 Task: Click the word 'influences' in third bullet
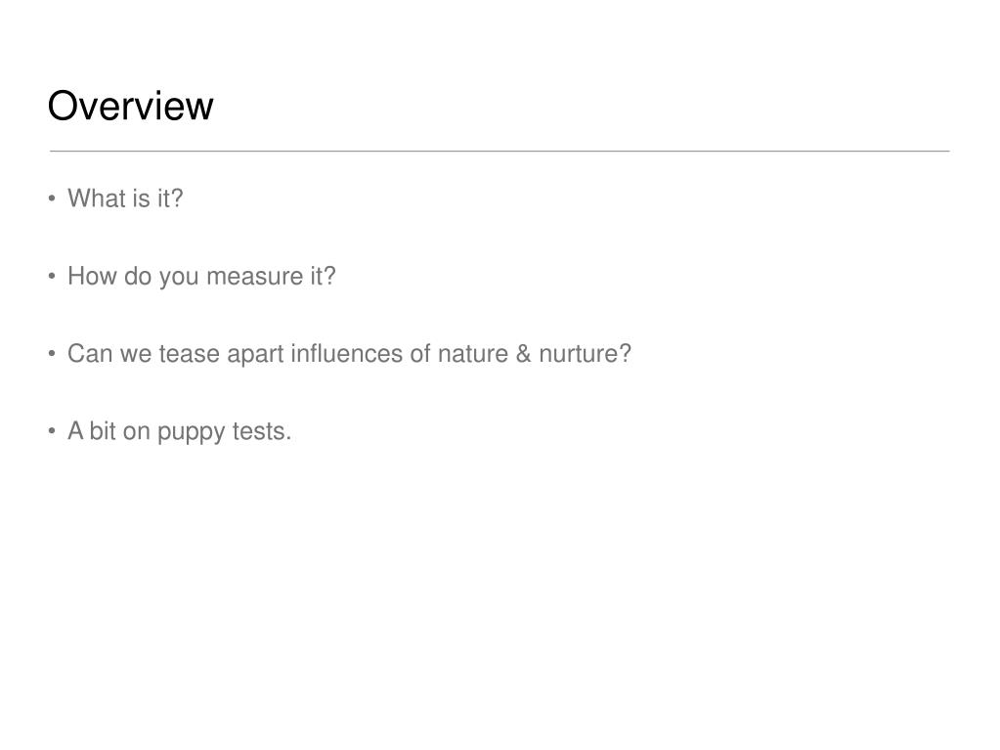click(x=347, y=354)
